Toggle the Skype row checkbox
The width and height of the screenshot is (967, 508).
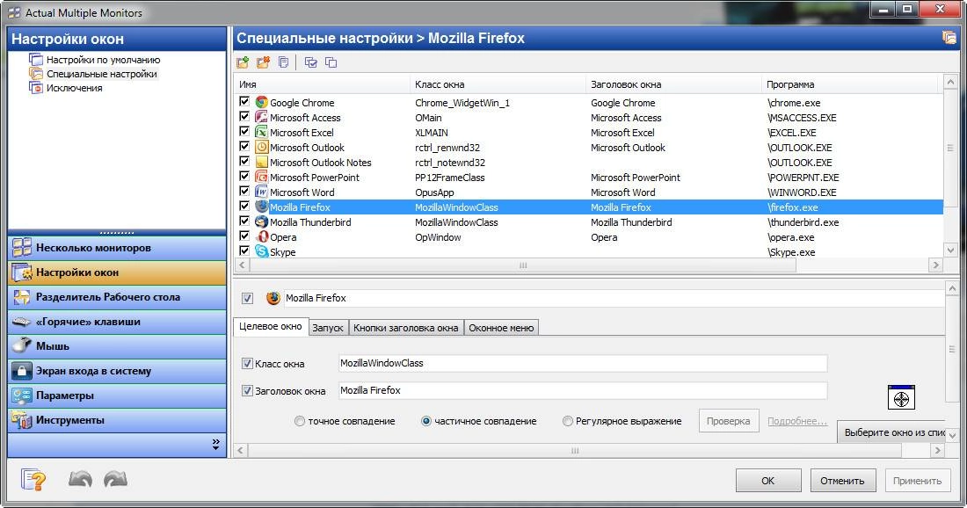(x=244, y=250)
